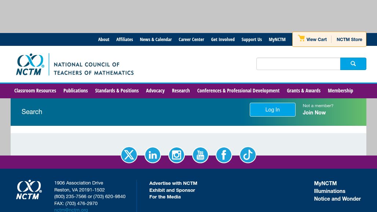The width and height of the screenshot is (377, 212).
Task: Open the Illuminations footer link
Action: point(329,191)
